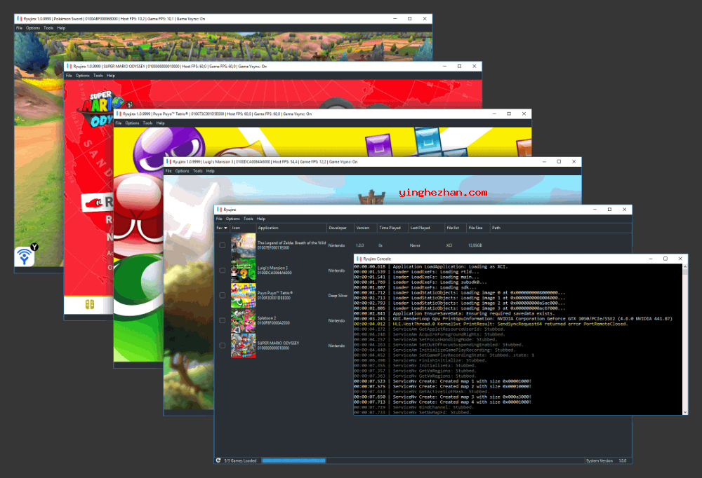This screenshot has height=478, width=702.
Task: Click the console scrollbar down arrow
Action: tap(684, 412)
